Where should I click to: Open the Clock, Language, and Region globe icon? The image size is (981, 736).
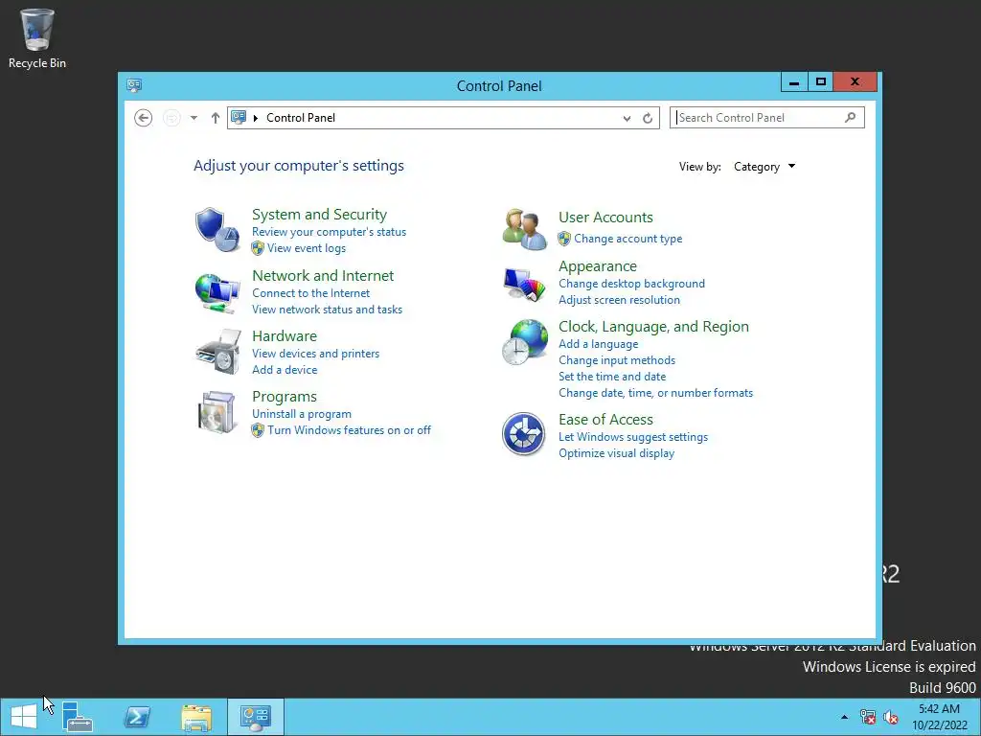(x=524, y=342)
